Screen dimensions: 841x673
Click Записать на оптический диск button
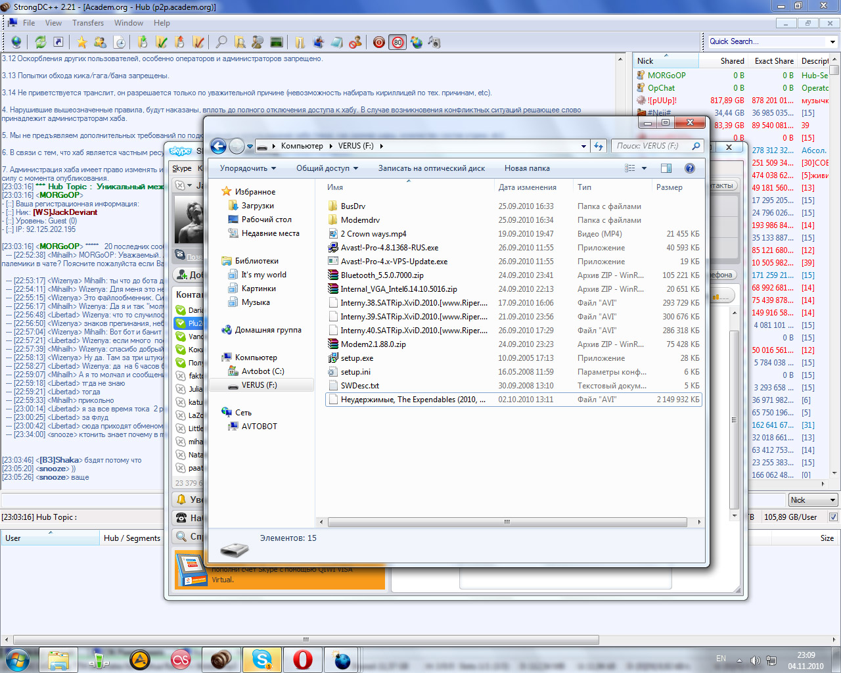coord(432,168)
